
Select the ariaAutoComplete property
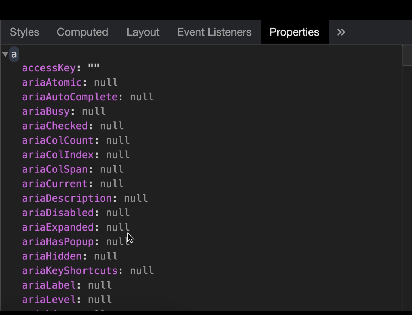(70, 97)
